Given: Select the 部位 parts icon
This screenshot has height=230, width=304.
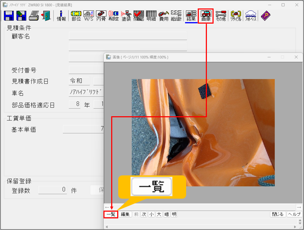Looking at the screenshot, I should point(76,16).
